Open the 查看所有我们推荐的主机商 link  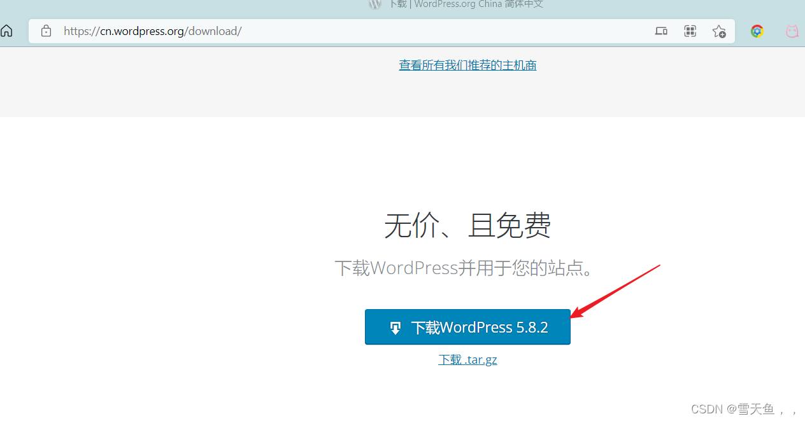coord(467,66)
